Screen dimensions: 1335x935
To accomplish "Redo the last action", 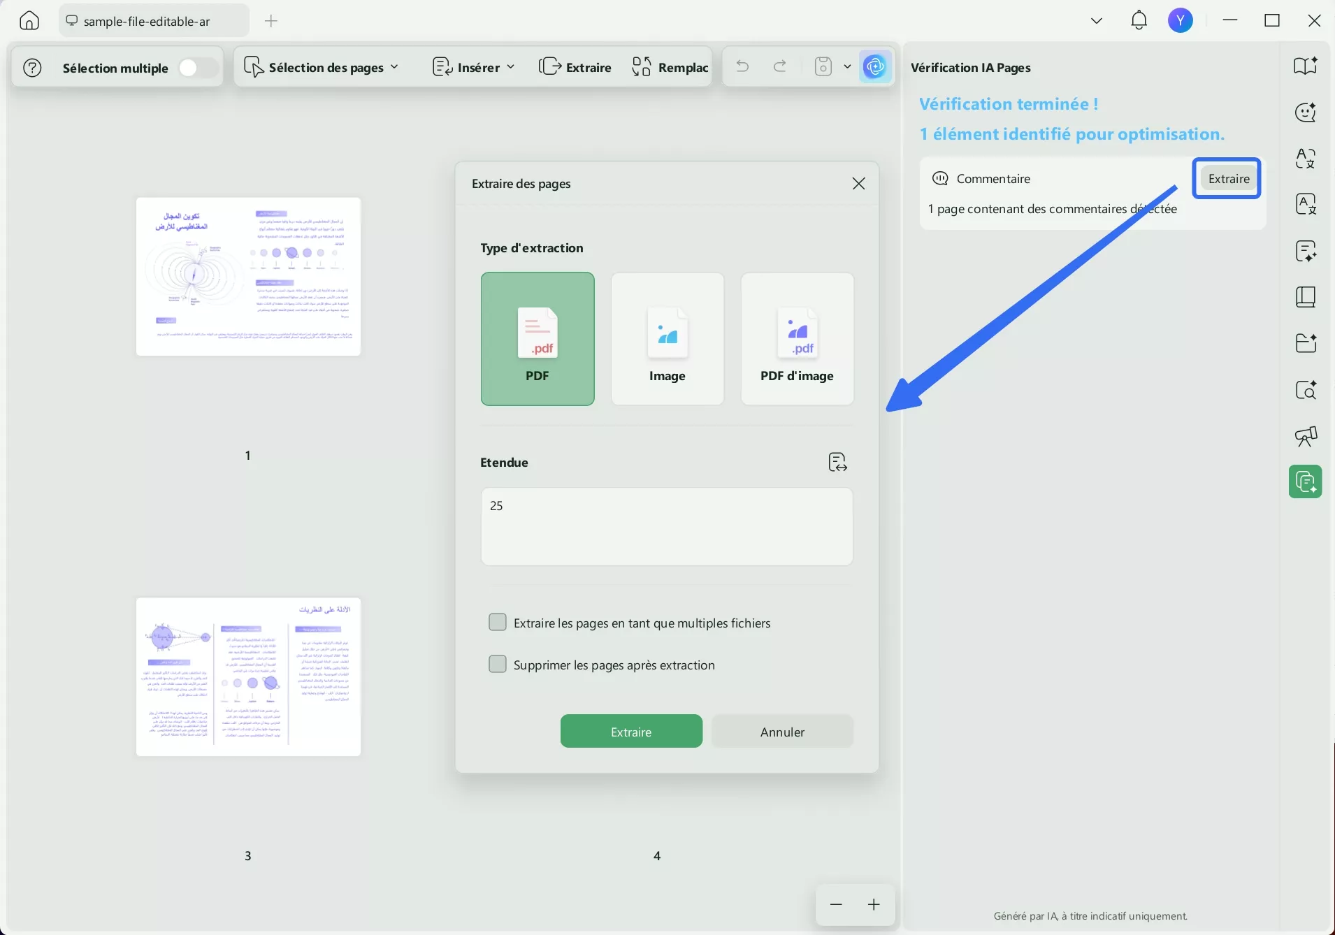I will point(780,66).
